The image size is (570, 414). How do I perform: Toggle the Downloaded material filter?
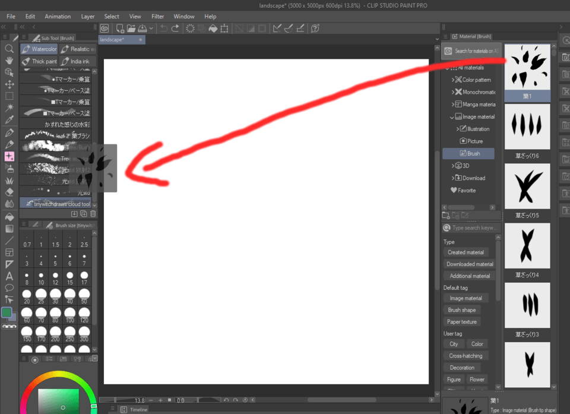pos(470,264)
